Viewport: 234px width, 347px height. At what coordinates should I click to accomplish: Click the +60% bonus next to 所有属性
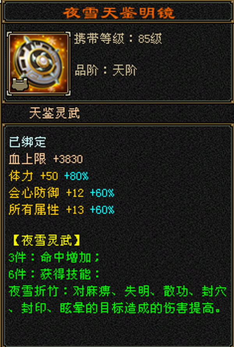(102, 210)
